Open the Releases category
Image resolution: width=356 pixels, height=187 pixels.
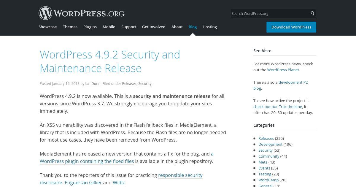click(266, 138)
